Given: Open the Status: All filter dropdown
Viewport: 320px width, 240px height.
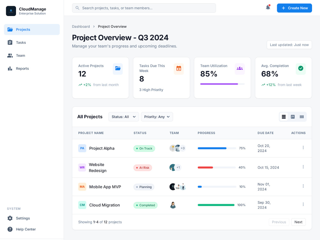Looking at the screenshot, I should click(124, 117).
